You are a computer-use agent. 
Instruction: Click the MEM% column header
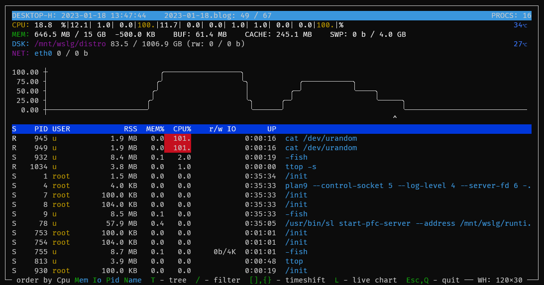[x=155, y=129]
